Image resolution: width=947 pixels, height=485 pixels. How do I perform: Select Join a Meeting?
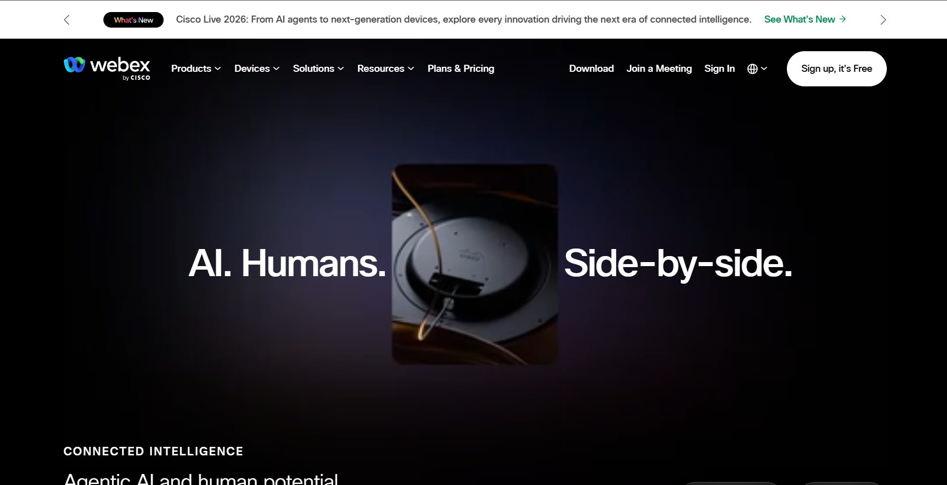pos(659,68)
